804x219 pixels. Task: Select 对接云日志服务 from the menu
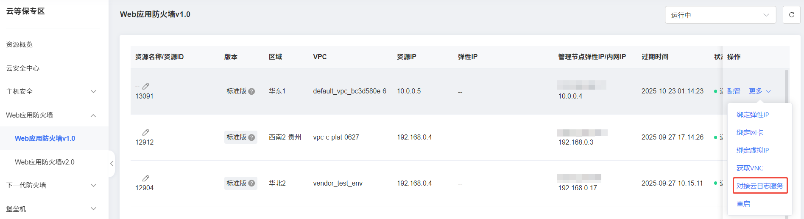pyautogui.click(x=760, y=186)
